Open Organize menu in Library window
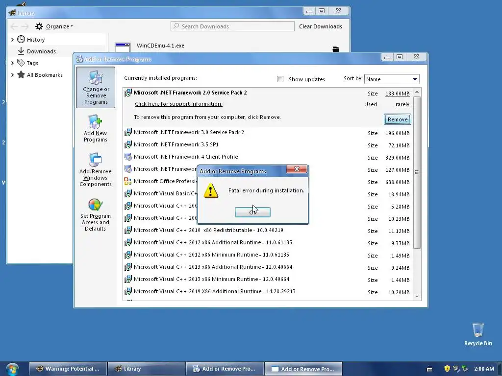 [x=54, y=26]
